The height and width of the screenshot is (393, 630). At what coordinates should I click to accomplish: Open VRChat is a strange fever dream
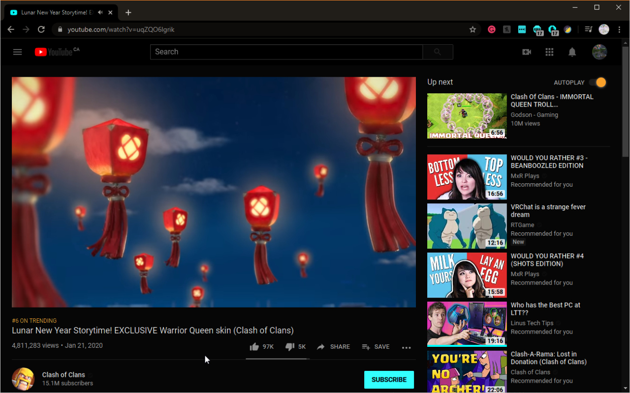(548, 211)
